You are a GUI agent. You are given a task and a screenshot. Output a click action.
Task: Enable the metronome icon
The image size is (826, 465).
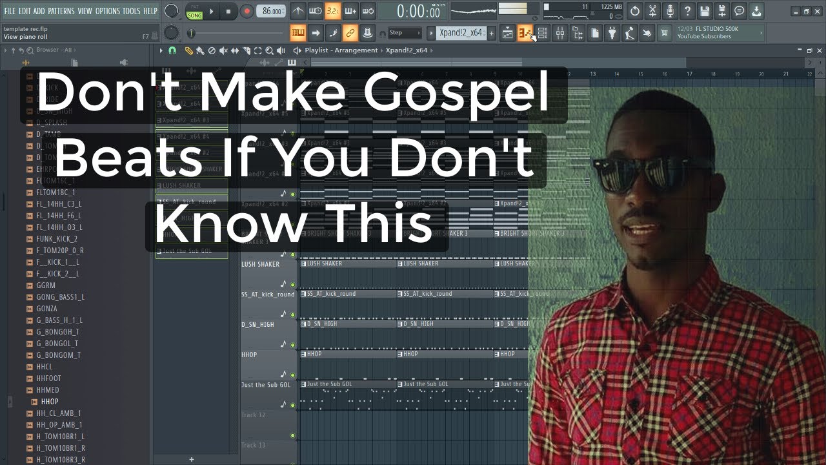(x=298, y=11)
